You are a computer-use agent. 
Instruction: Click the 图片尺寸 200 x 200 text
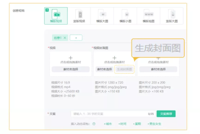pyautogui.click(x=152, y=83)
